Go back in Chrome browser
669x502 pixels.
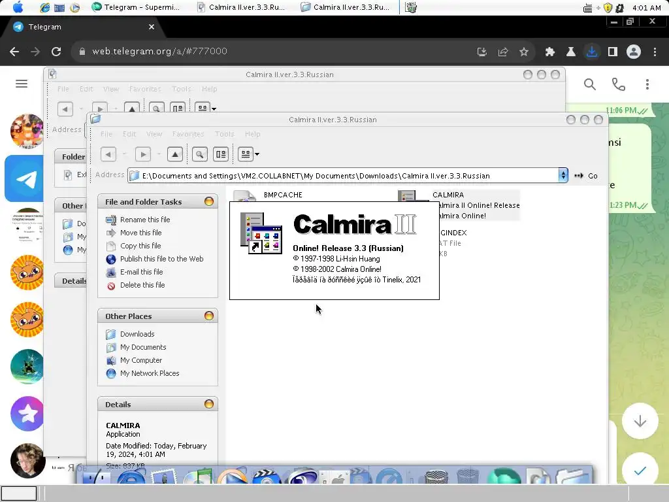pos(14,51)
